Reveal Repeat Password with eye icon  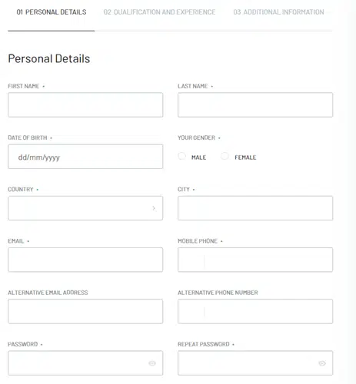(322, 363)
